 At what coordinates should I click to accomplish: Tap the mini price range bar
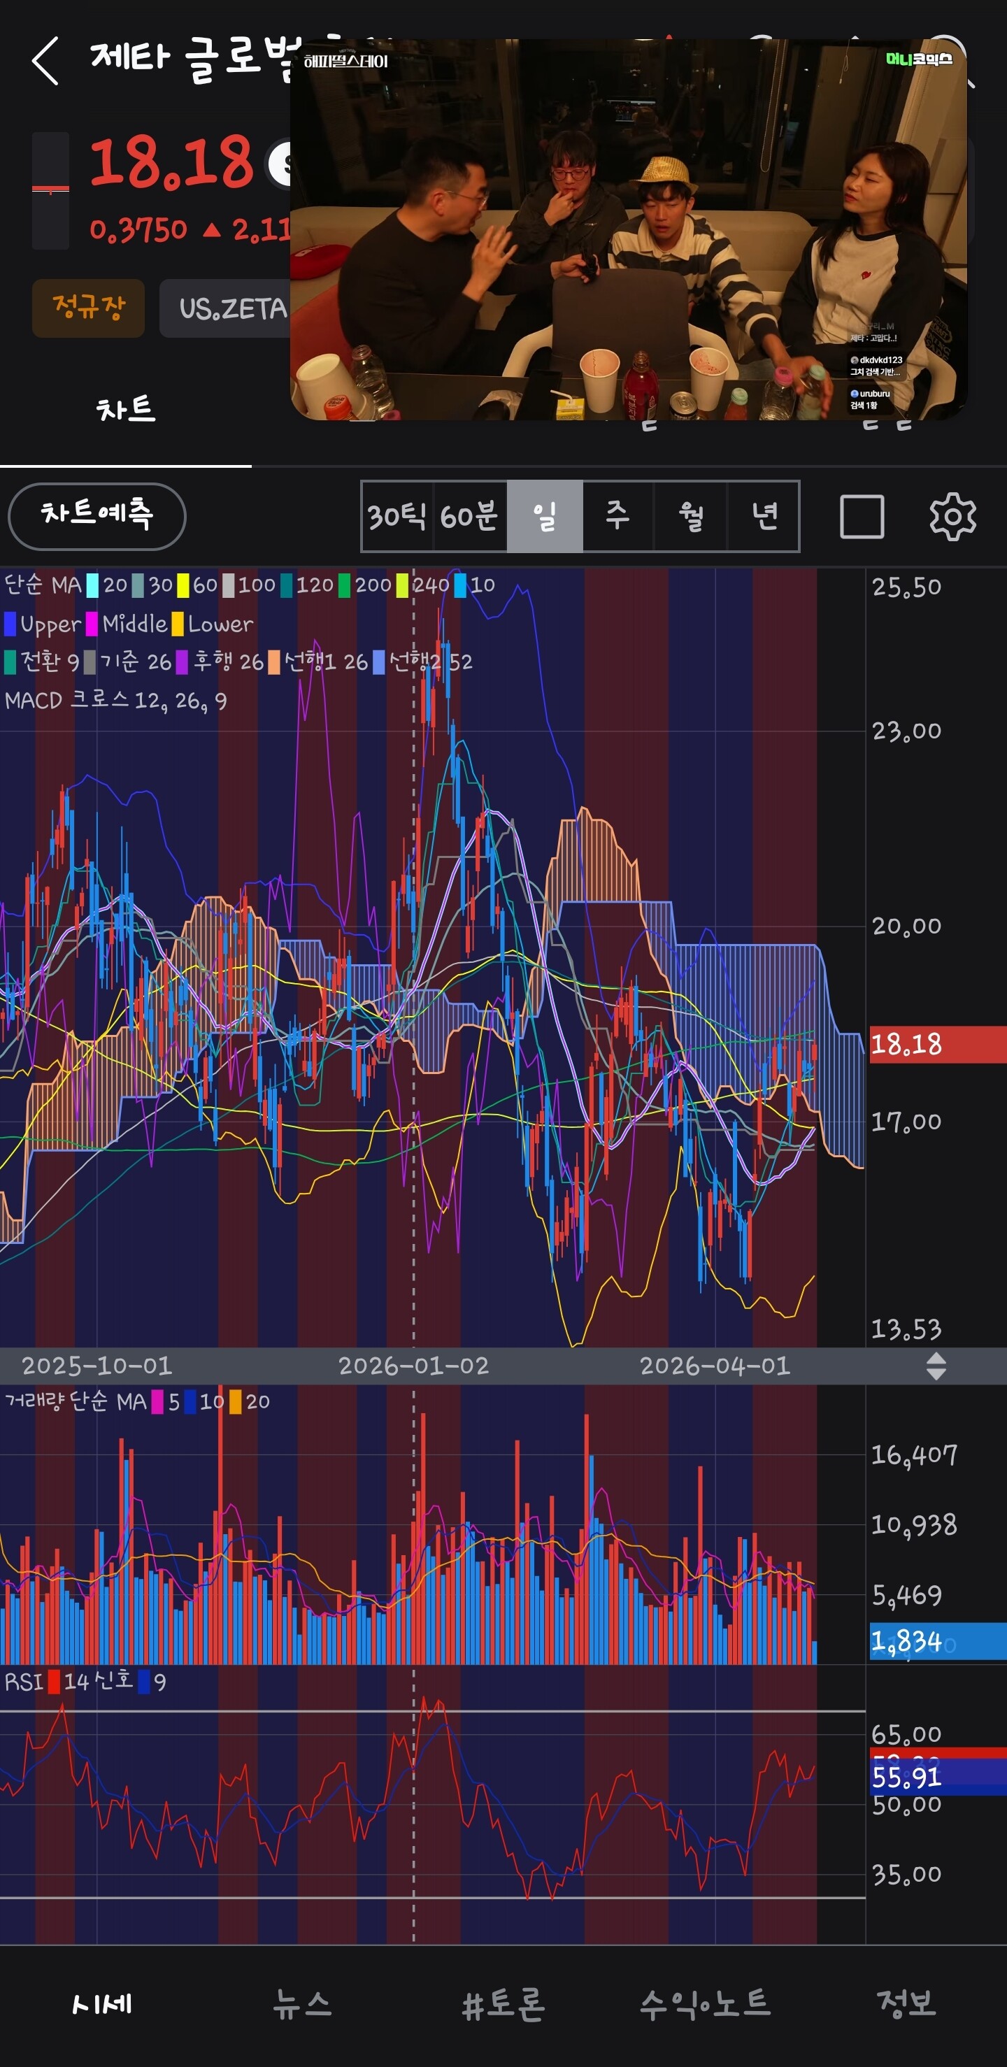click(50, 190)
